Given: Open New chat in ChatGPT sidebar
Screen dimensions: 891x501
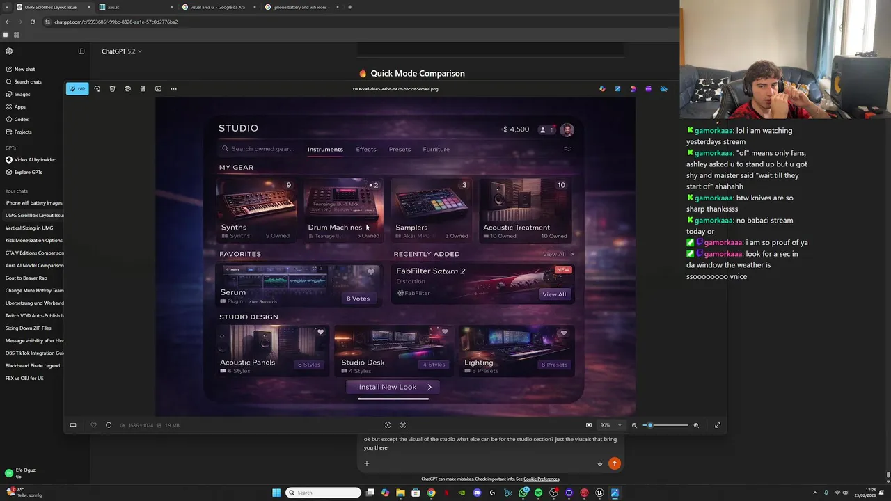Looking at the screenshot, I should (25, 69).
